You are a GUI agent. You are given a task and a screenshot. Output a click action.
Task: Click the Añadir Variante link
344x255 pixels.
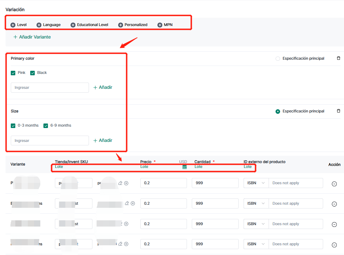(32, 37)
